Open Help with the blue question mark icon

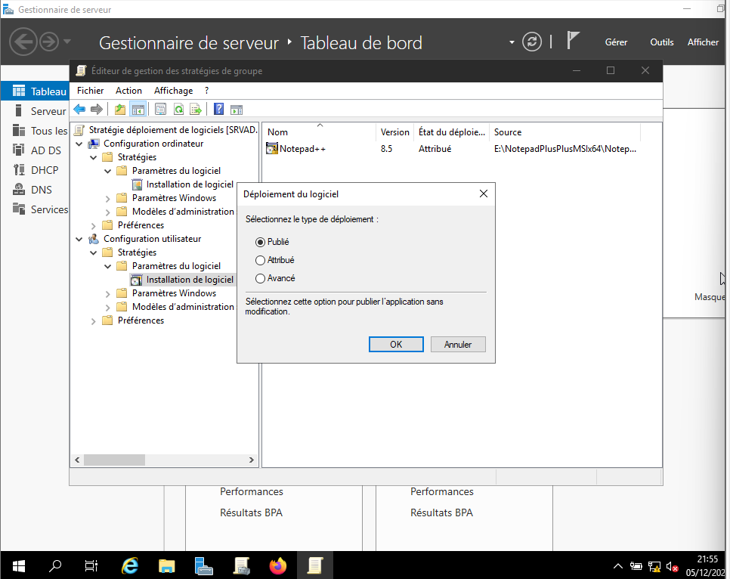(218, 110)
